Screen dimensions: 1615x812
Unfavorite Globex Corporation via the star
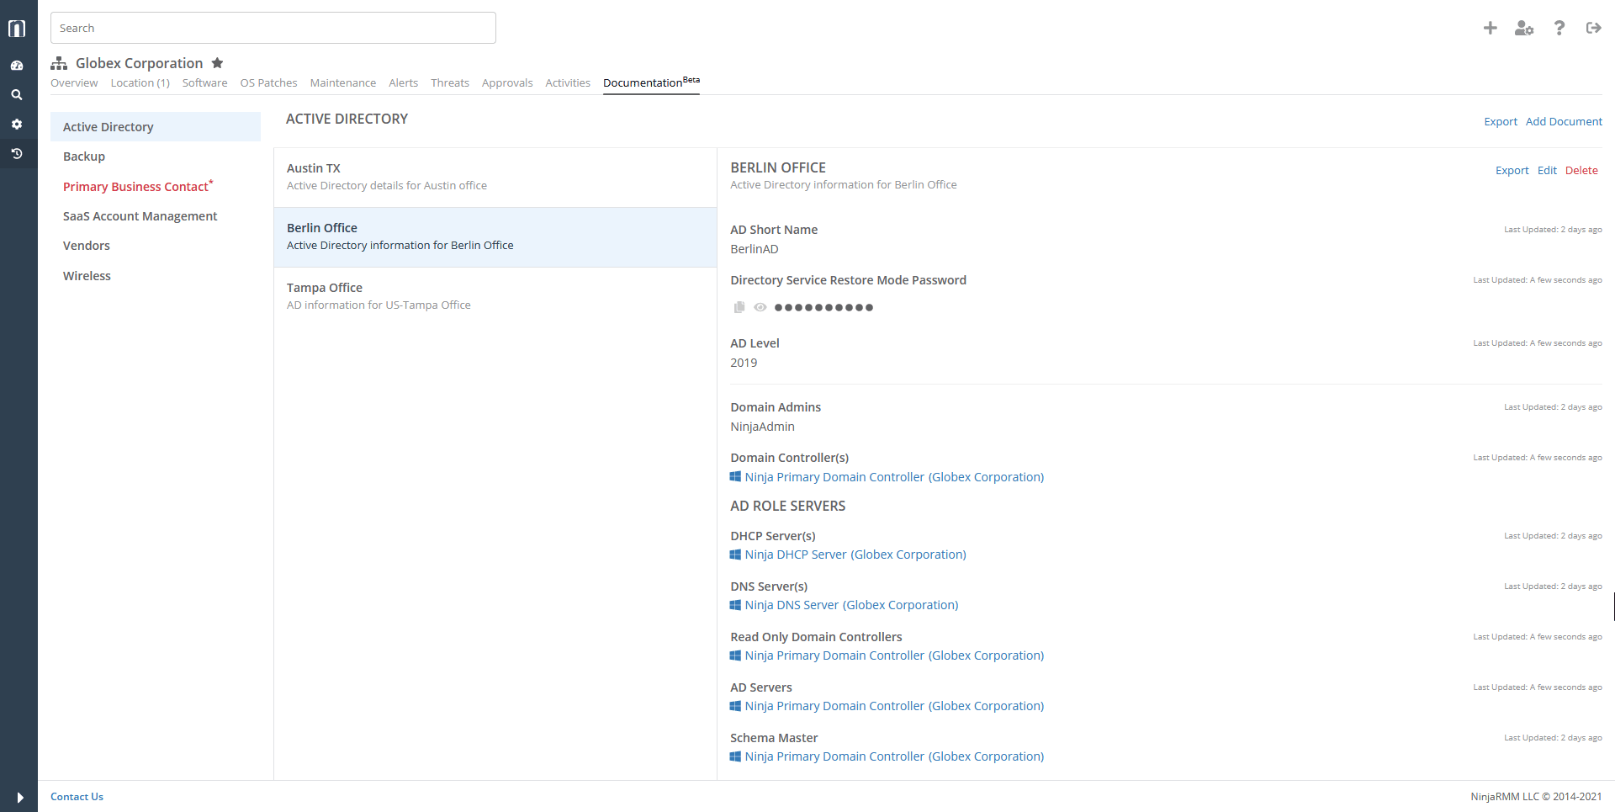(x=217, y=62)
